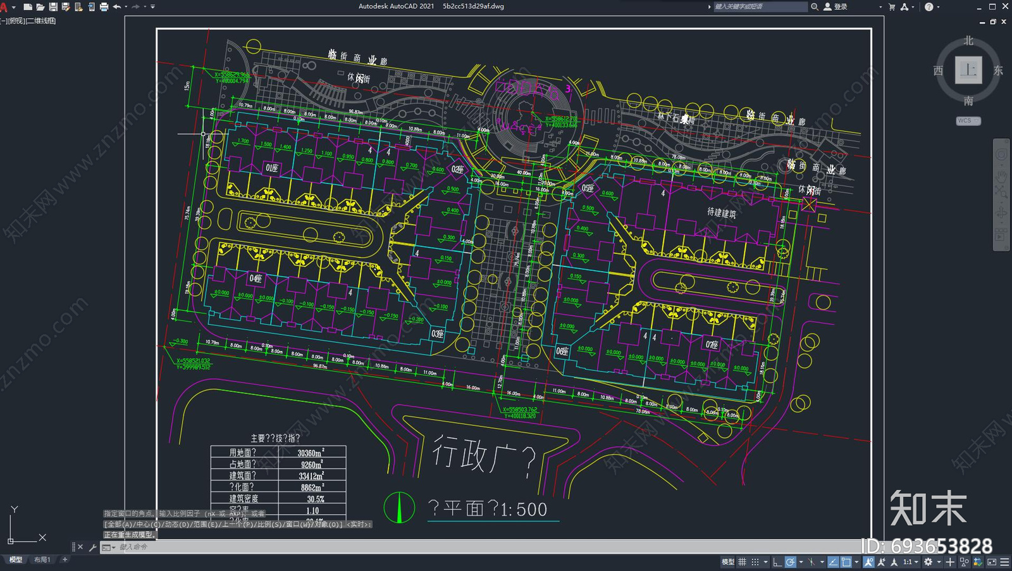The width and height of the screenshot is (1012, 571).
Task: Expand the annotation scale 1:1 dropdown
Action: pyautogui.click(x=911, y=562)
